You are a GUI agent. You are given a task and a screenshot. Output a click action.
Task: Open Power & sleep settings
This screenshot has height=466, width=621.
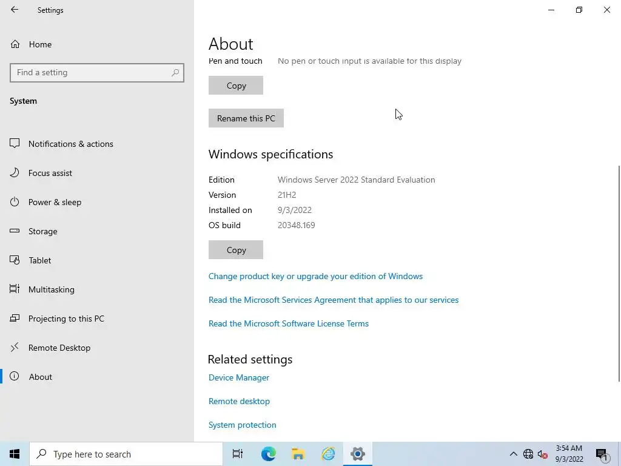(x=55, y=202)
